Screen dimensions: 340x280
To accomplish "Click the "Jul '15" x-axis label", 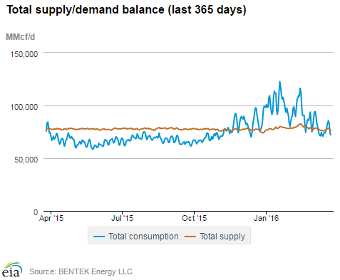I will (x=123, y=218).
